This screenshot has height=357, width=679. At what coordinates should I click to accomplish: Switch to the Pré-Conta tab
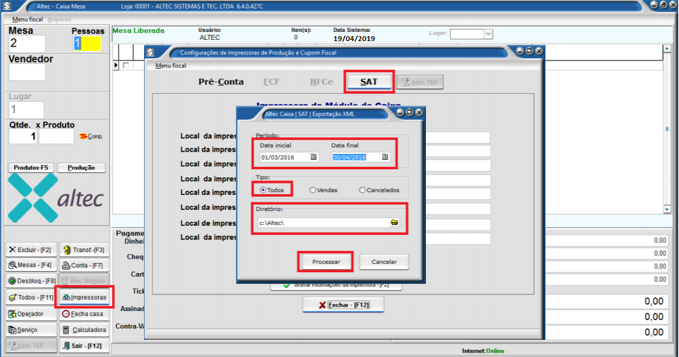coord(221,82)
